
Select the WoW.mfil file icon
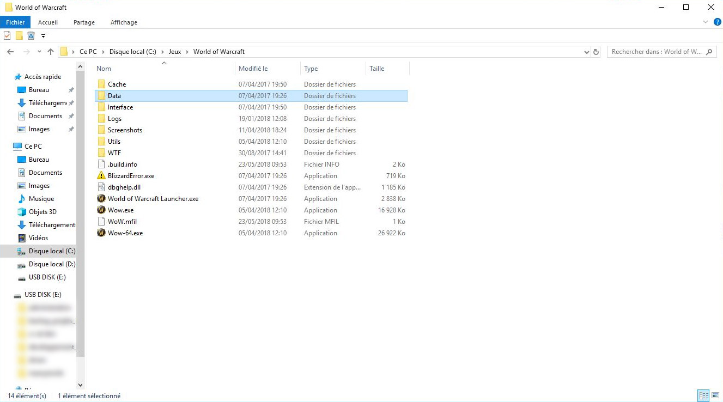point(101,222)
